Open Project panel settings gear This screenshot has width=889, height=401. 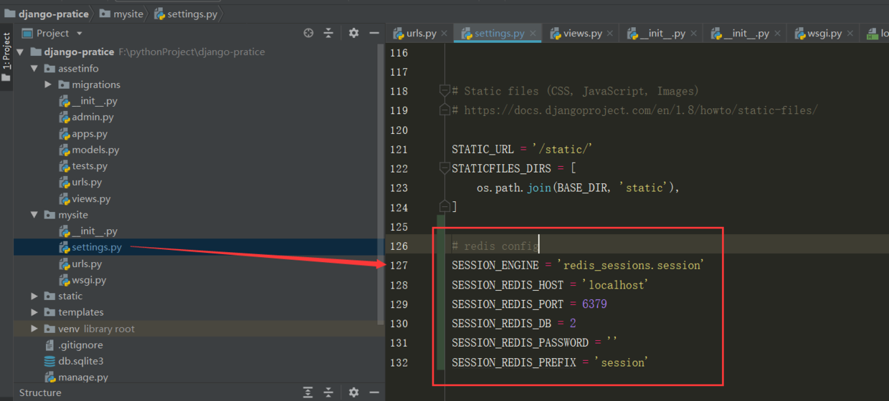pyautogui.click(x=353, y=33)
